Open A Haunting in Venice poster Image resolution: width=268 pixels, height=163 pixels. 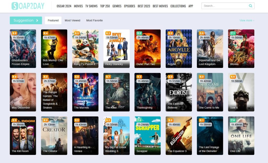(85, 136)
